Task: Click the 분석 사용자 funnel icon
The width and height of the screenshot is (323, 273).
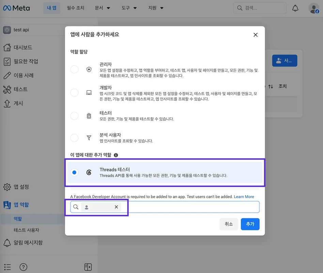Action: pyautogui.click(x=89, y=138)
